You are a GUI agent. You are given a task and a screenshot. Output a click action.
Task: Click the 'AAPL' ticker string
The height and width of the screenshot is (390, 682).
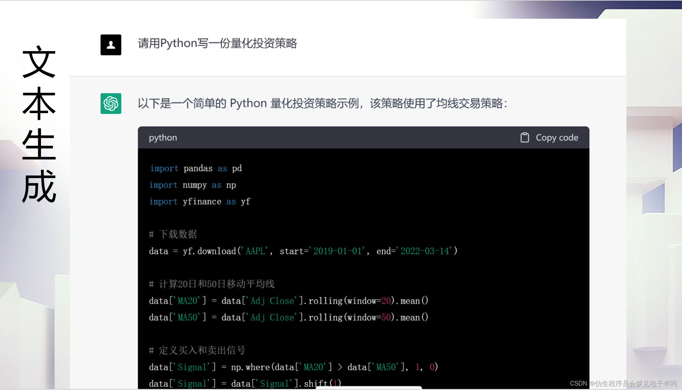pos(255,251)
